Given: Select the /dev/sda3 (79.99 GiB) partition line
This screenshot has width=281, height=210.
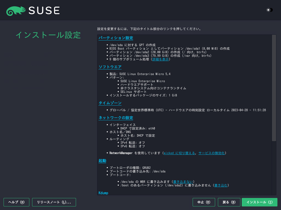Looking at the screenshot, I should 160,56.
